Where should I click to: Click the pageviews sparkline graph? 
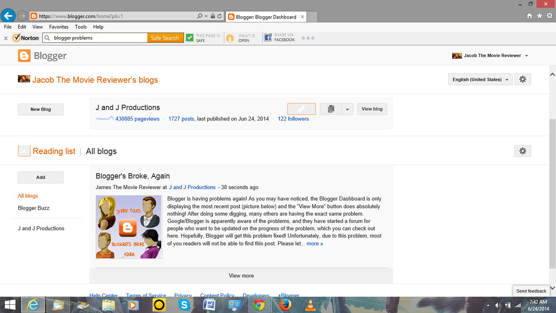105,119
